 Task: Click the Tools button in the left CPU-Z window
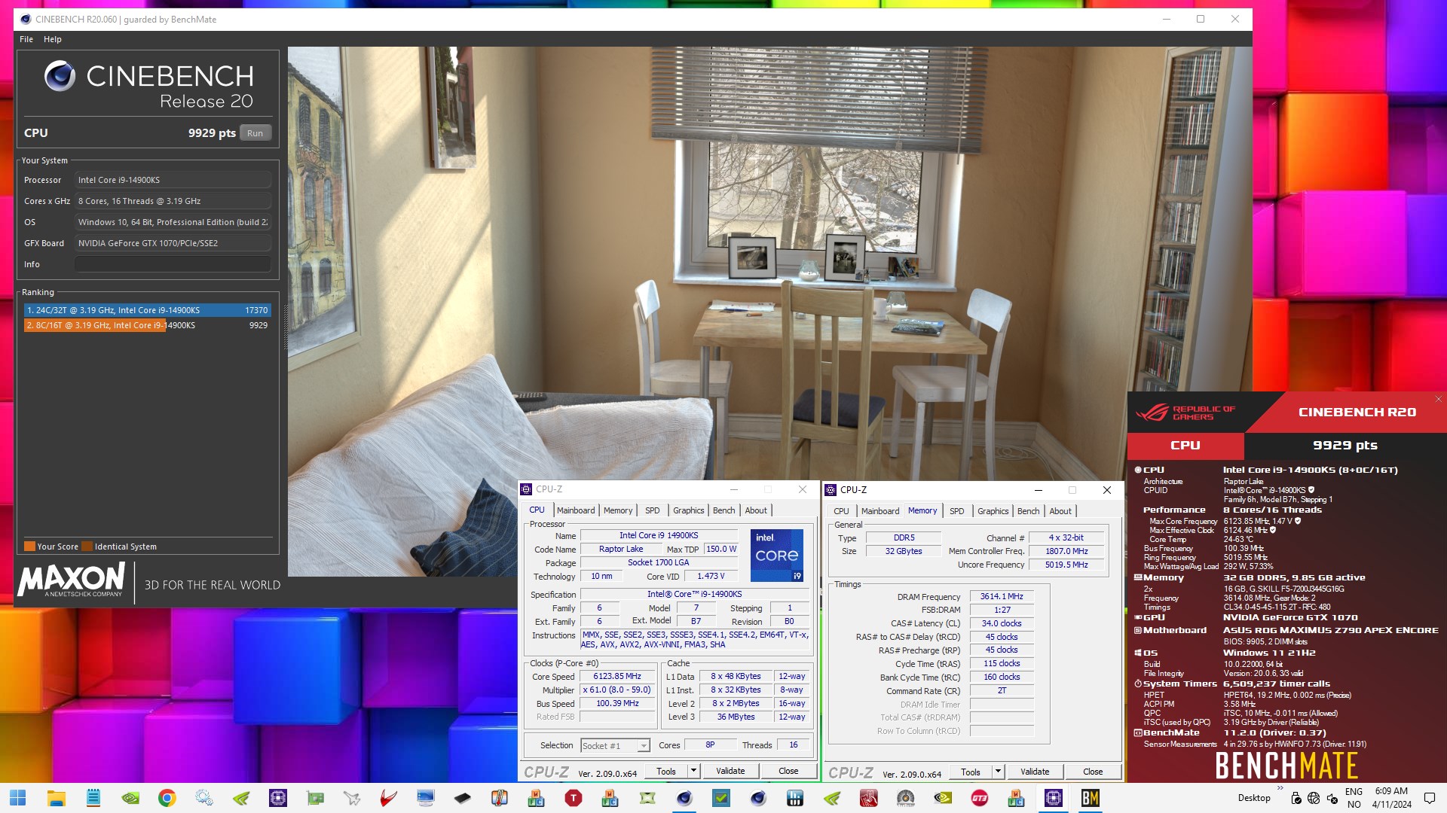pyautogui.click(x=666, y=771)
